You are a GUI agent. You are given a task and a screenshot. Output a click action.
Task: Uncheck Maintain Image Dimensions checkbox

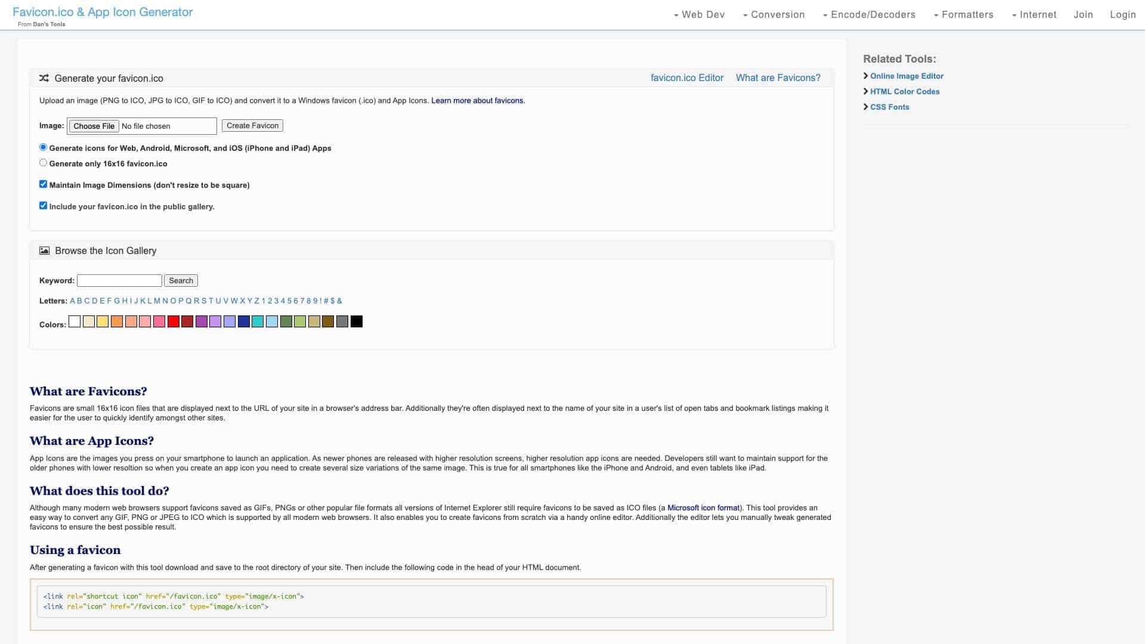(x=43, y=184)
